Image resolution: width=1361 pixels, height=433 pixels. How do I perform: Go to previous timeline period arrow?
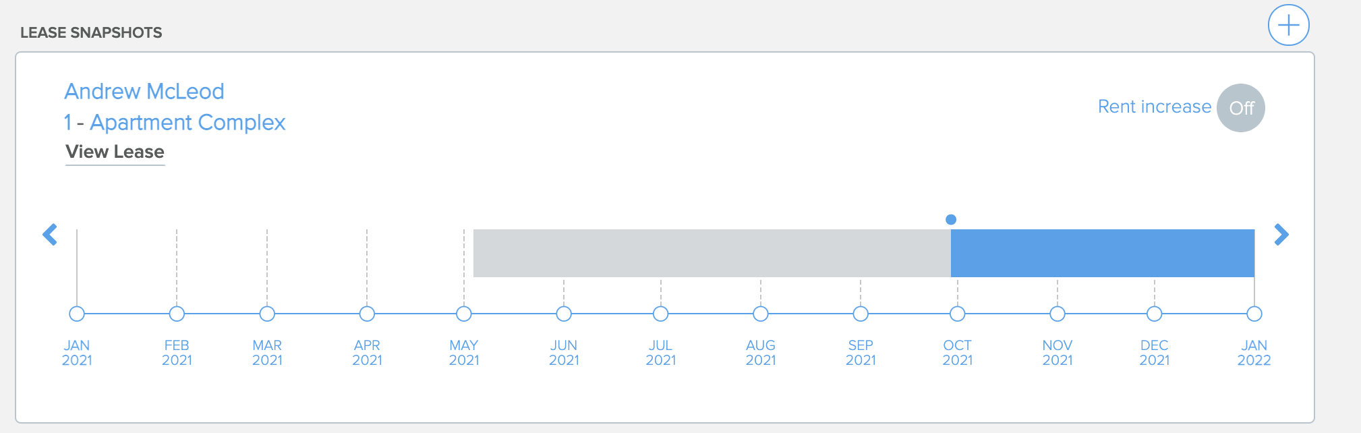(x=50, y=235)
